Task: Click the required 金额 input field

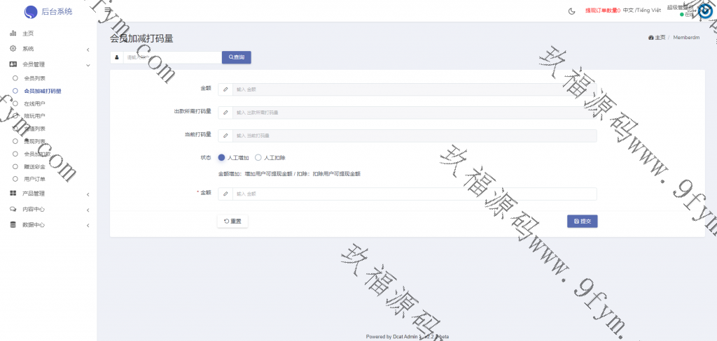Action: pos(414,194)
